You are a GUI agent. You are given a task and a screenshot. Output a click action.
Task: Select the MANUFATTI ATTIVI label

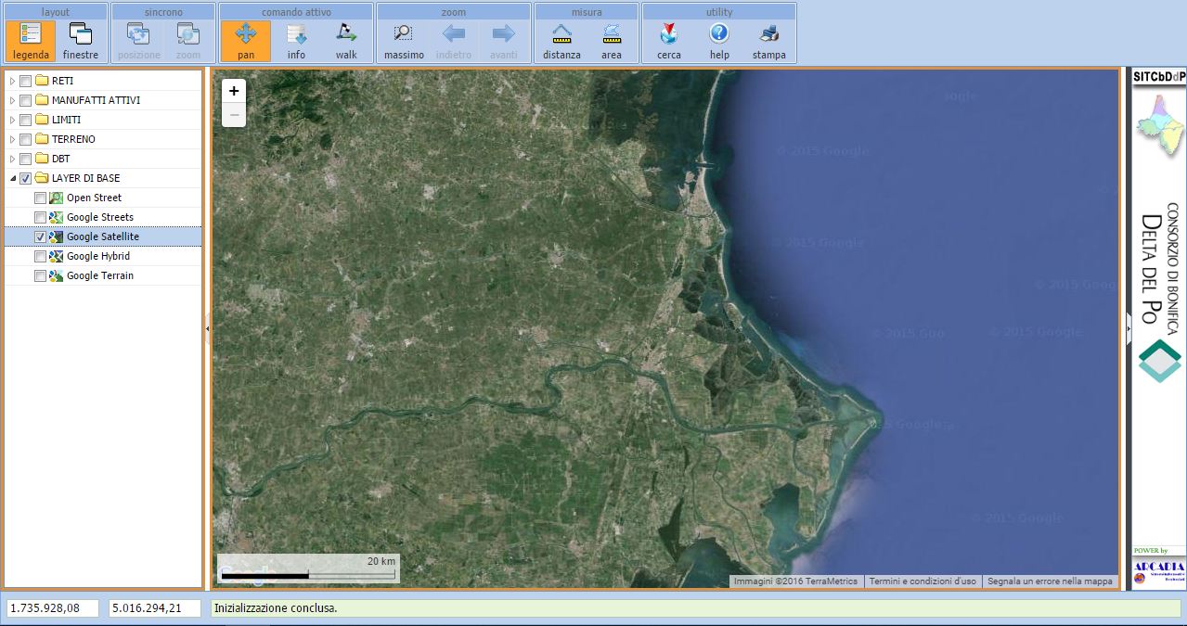pyautogui.click(x=97, y=100)
